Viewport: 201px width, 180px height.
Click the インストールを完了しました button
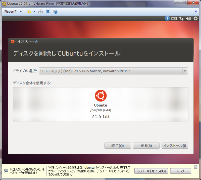coord(151,171)
